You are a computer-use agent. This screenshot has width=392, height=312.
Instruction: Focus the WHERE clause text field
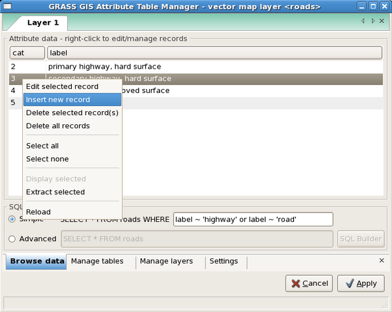click(x=253, y=219)
